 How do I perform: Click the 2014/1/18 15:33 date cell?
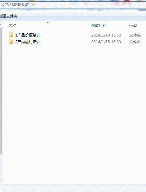pyautogui.click(x=106, y=42)
